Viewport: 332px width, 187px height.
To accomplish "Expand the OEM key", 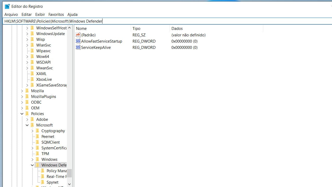I will coord(22,108).
